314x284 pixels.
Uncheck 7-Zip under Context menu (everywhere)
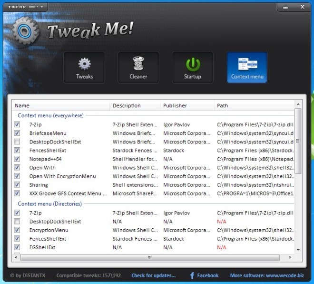[17, 124]
